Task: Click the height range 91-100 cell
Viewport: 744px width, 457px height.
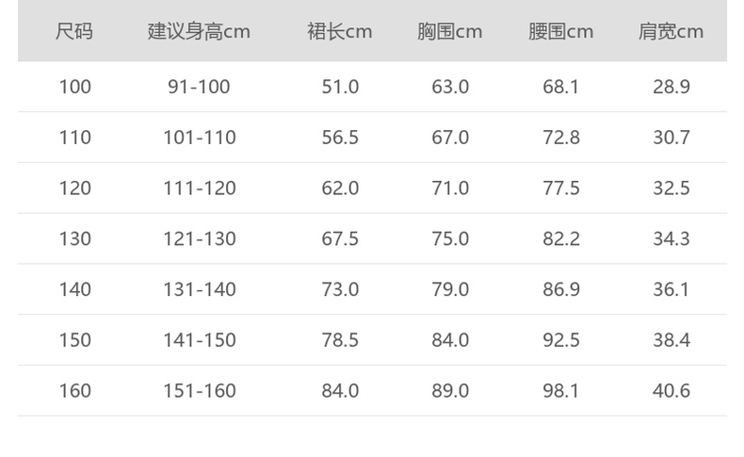Action: [199, 87]
